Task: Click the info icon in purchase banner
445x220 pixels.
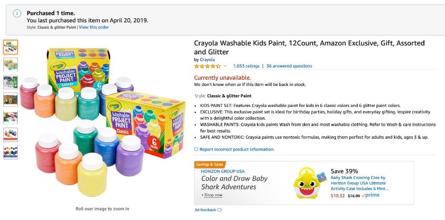Action: [x=17, y=13]
